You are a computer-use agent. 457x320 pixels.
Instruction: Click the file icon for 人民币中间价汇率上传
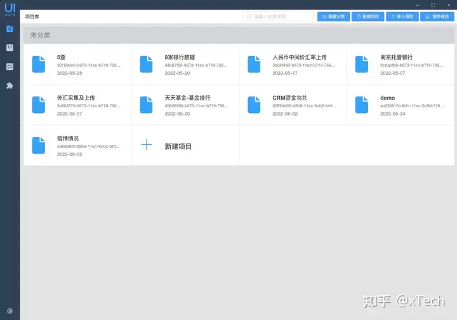coord(254,64)
